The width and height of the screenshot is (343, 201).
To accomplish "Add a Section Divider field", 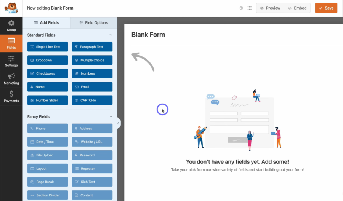I will 48,195.
